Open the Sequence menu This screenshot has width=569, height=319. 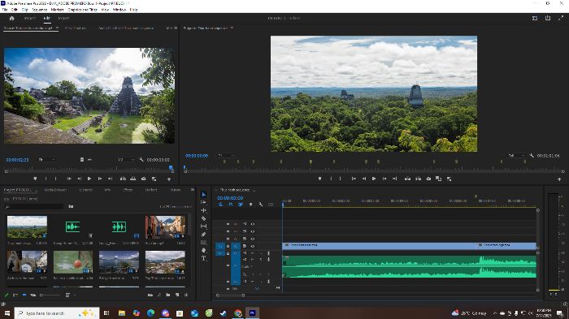point(40,10)
